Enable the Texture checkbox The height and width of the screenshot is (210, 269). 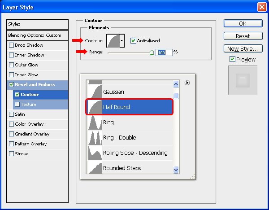click(17, 105)
